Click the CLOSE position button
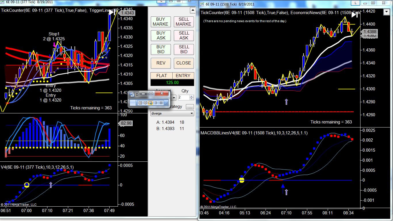The height and width of the screenshot is (221, 393). [x=184, y=63]
